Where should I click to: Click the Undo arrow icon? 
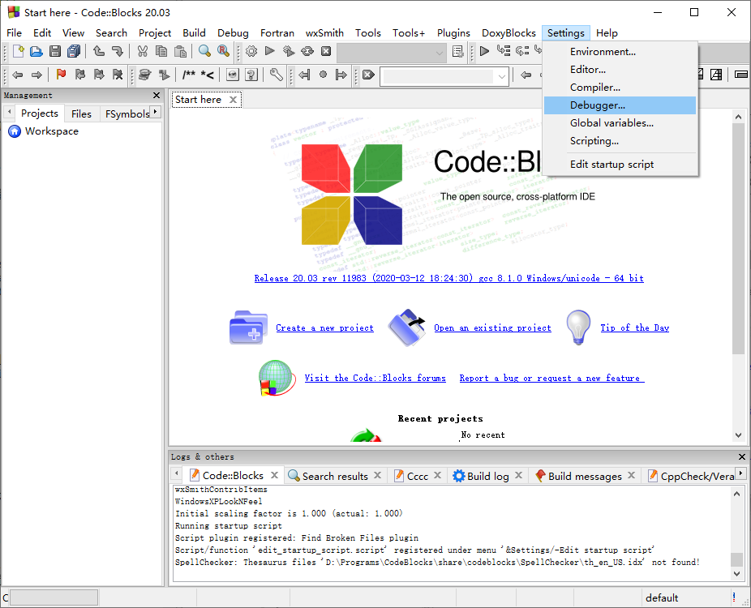99,51
